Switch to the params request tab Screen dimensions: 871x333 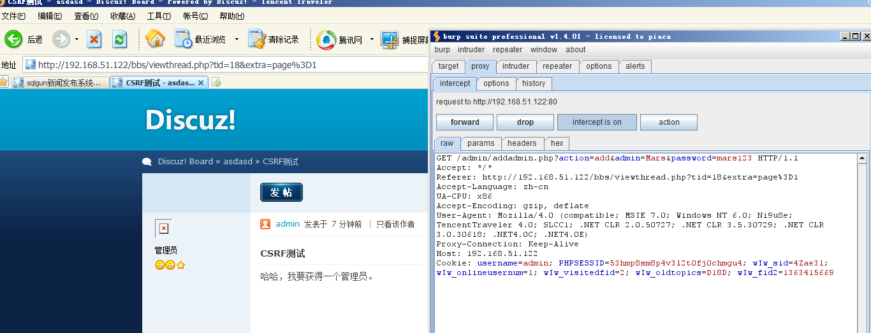[481, 143]
